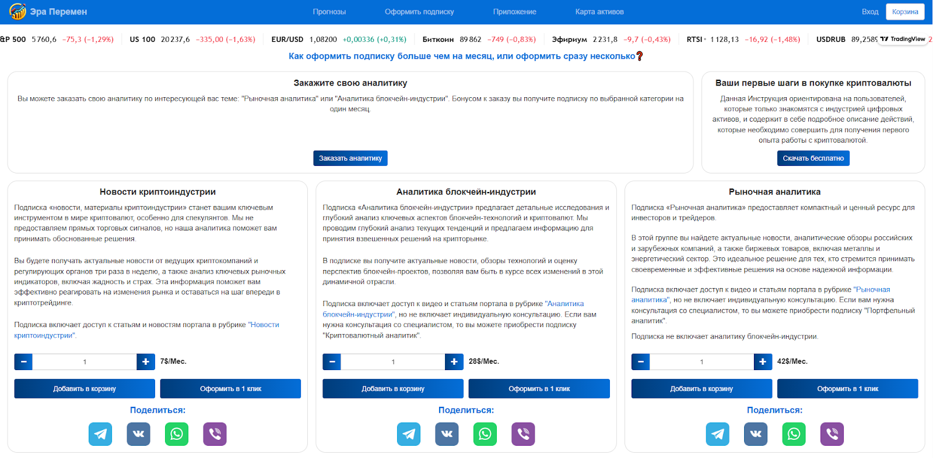Decrease quantity for Аналитика блокчейн-индустрии subscription
The width and height of the screenshot is (933, 458).
(x=332, y=361)
